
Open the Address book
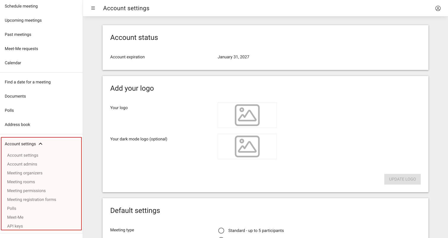pos(17,125)
